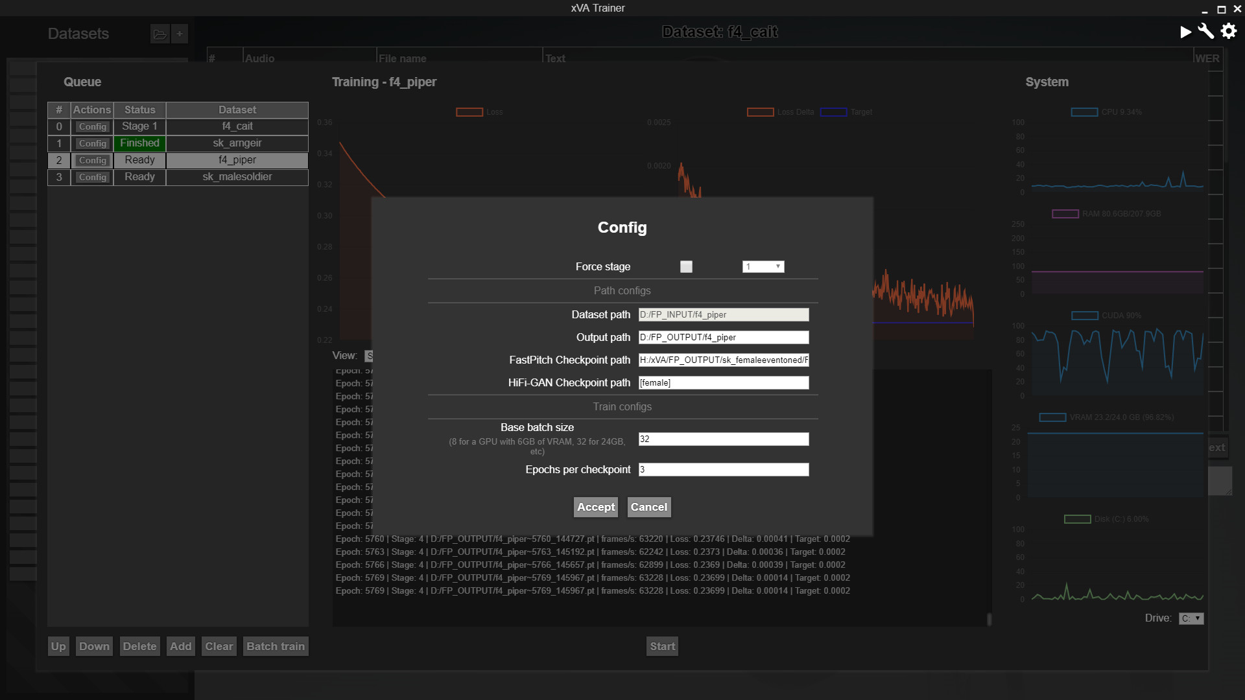Open the settings gear icon
The image size is (1245, 700).
tap(1229, 31)
